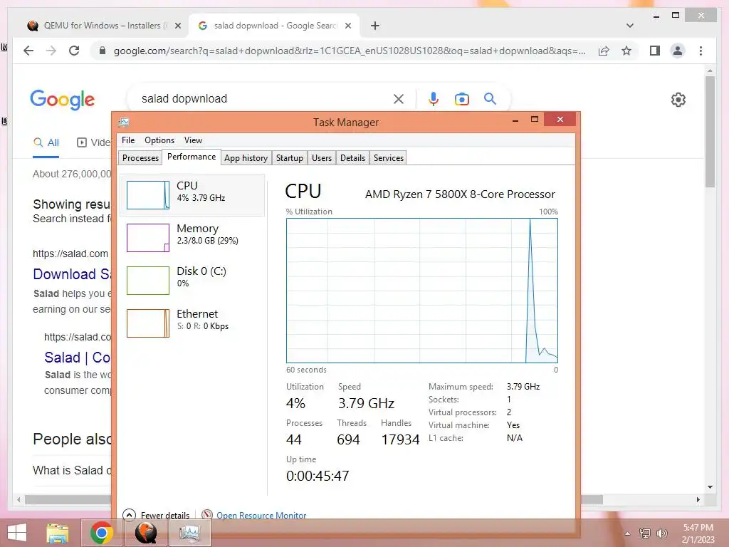
Task: Open Chrome's side panel icon
Action: point(655,51)
